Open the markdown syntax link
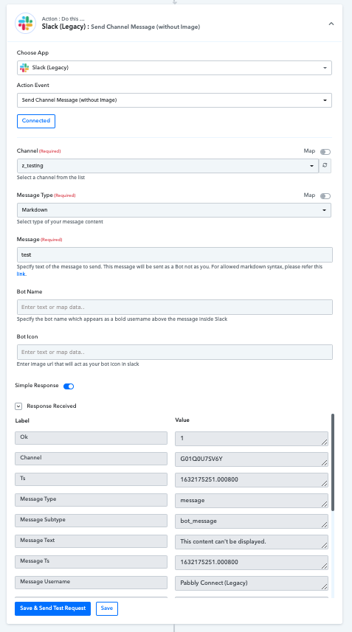 [x=21, y=274]
